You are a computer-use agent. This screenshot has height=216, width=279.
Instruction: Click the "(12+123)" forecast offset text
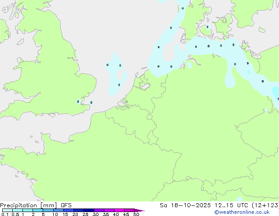click(265, 205)
